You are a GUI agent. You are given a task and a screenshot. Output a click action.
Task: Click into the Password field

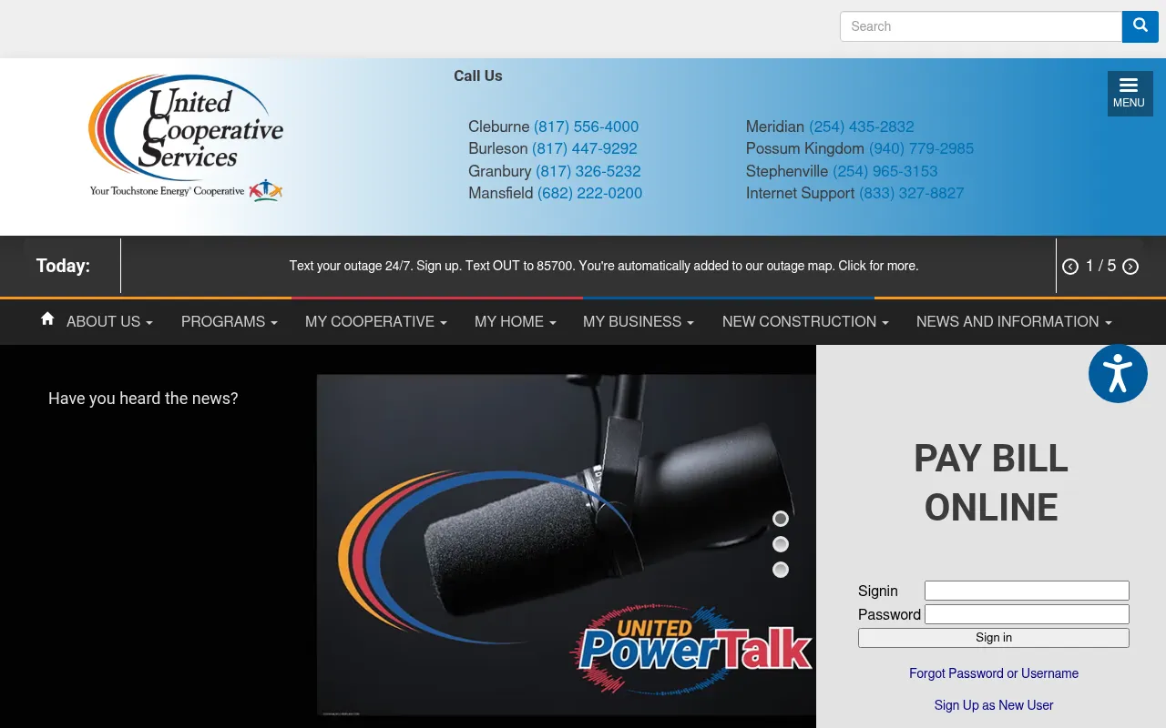click(x=1027, y=614)
